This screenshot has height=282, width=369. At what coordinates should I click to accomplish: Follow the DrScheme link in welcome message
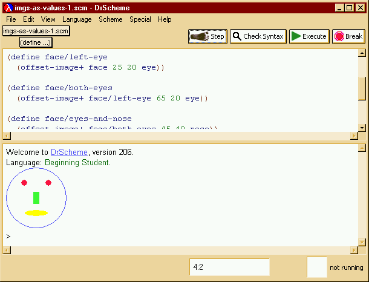[x=69, y=152]
